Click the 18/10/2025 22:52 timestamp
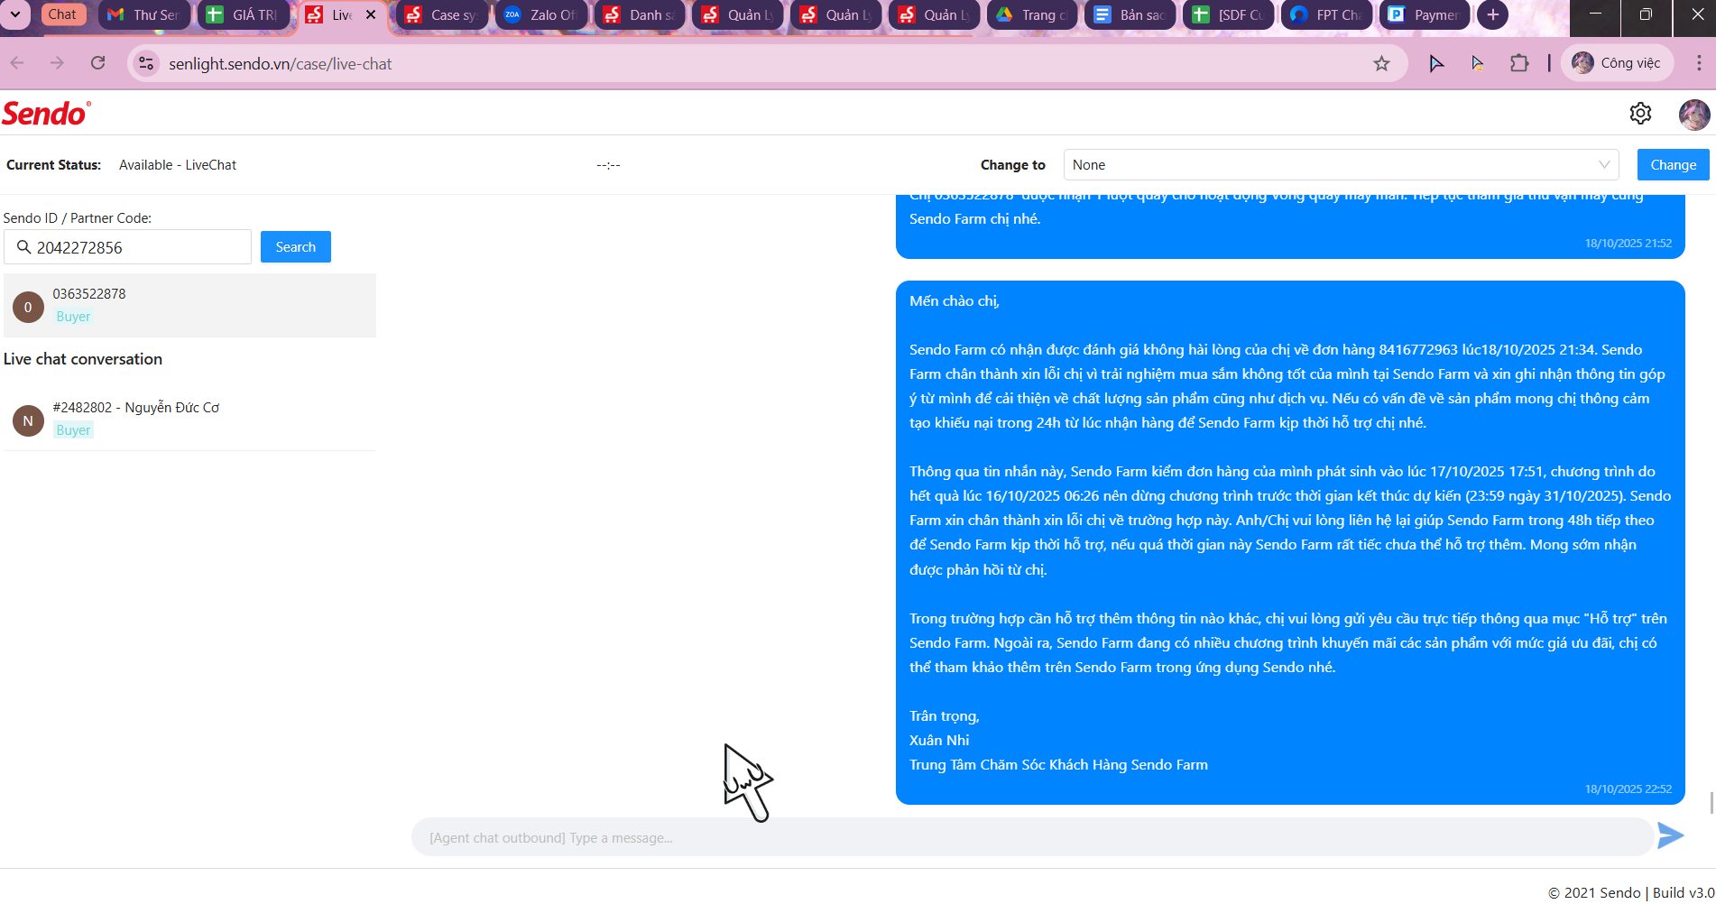Image resolution: width=1716 pixels, height=904 pixels. point(1628,789)
